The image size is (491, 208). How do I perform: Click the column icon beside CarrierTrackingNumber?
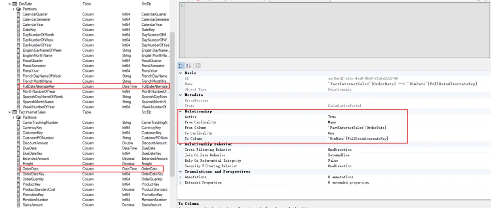(x=18, y=122)
